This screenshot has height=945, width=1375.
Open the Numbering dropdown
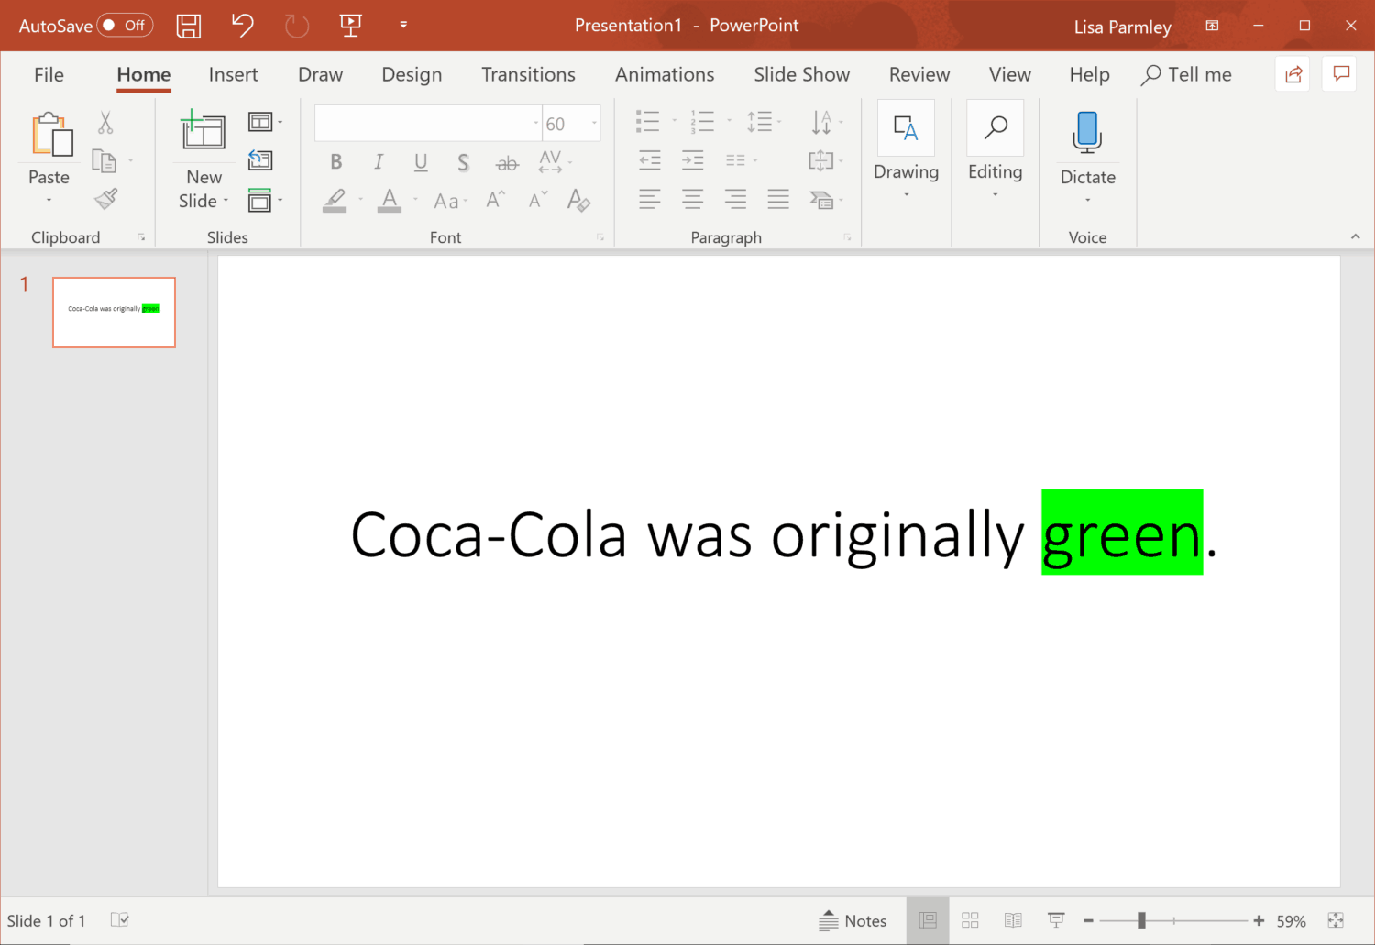click(729, 121)
